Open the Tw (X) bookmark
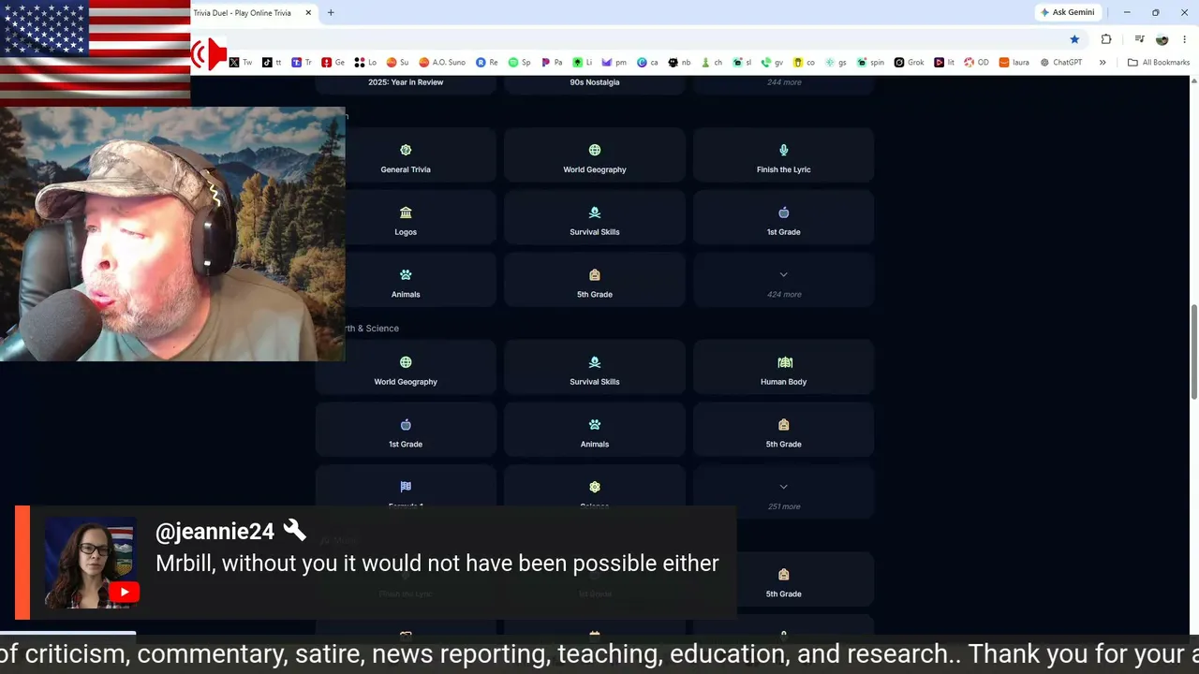The width and height of the screenshot is (1199, 674). point(241,63)
